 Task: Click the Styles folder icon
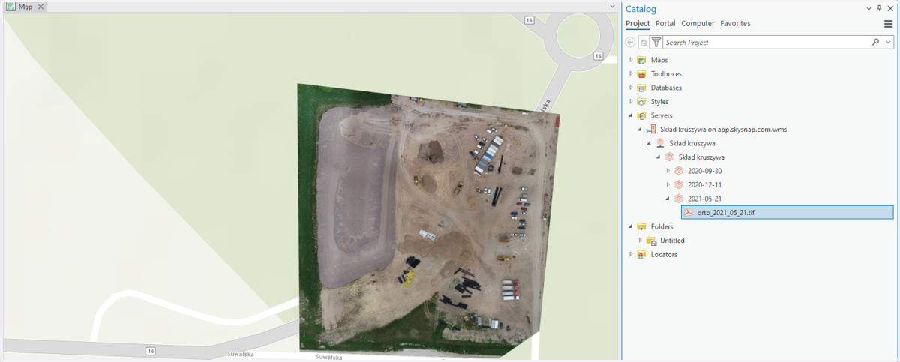click(x=641, y=102)
